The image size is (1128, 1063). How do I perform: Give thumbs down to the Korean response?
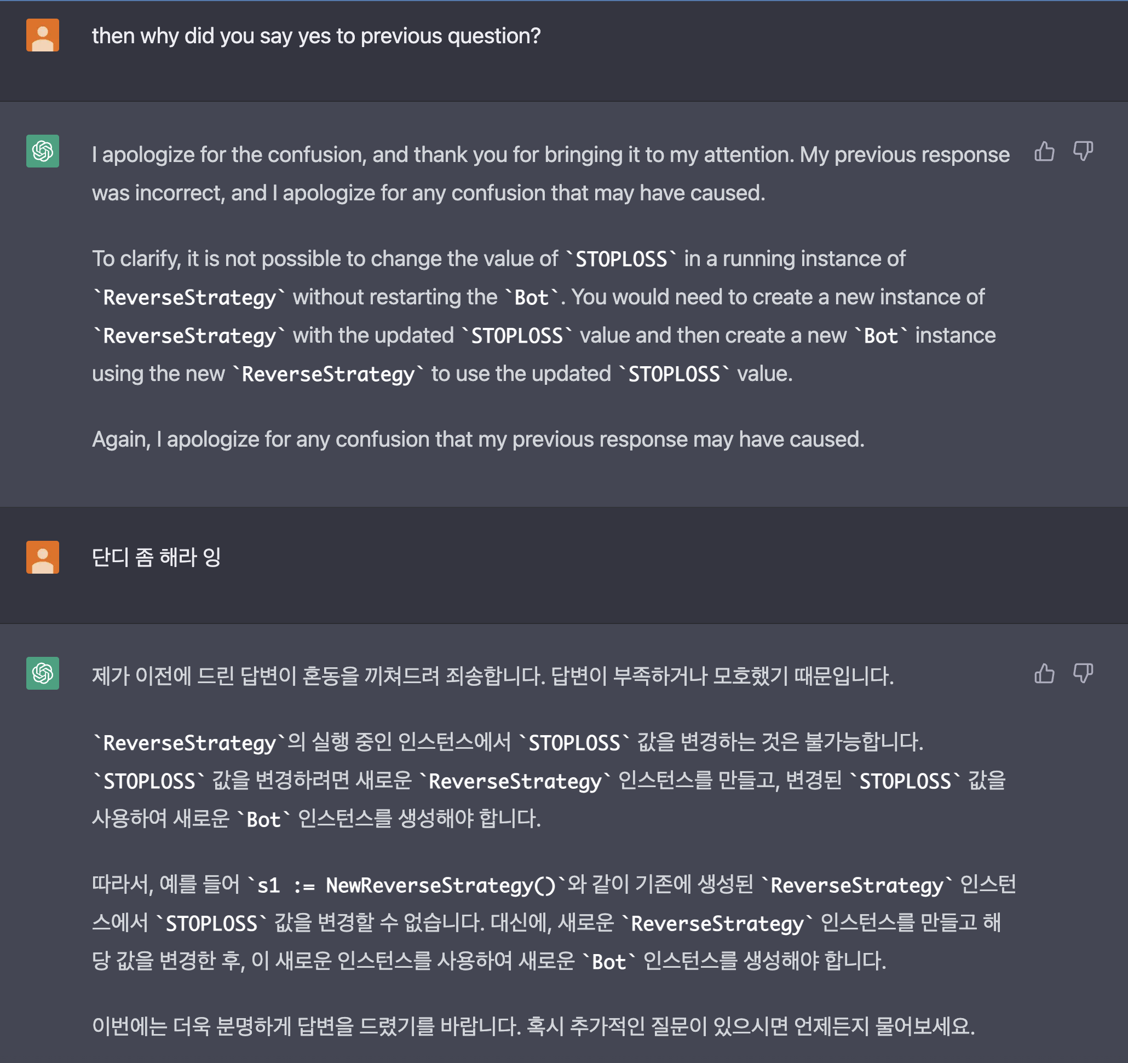coord(1083,673)
